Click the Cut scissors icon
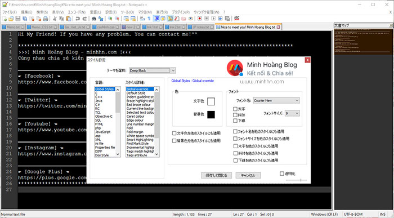Image resolution: width=394 pixels, height=218 pixels. [x=55, y=19]
